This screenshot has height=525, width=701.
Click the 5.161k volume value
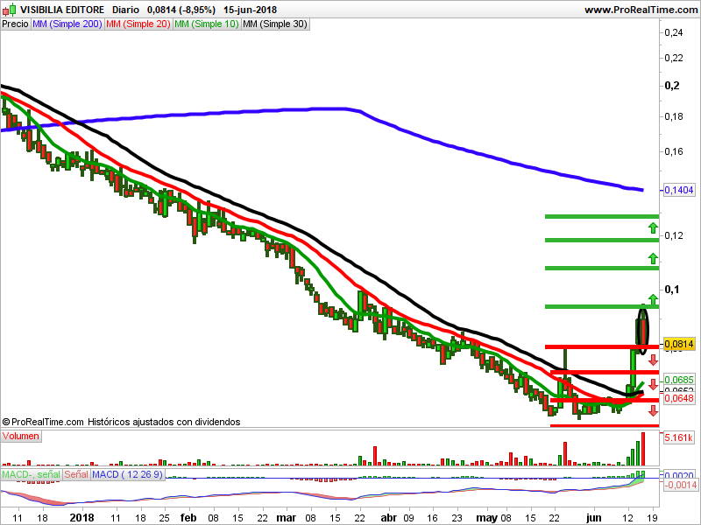(678, 437)
